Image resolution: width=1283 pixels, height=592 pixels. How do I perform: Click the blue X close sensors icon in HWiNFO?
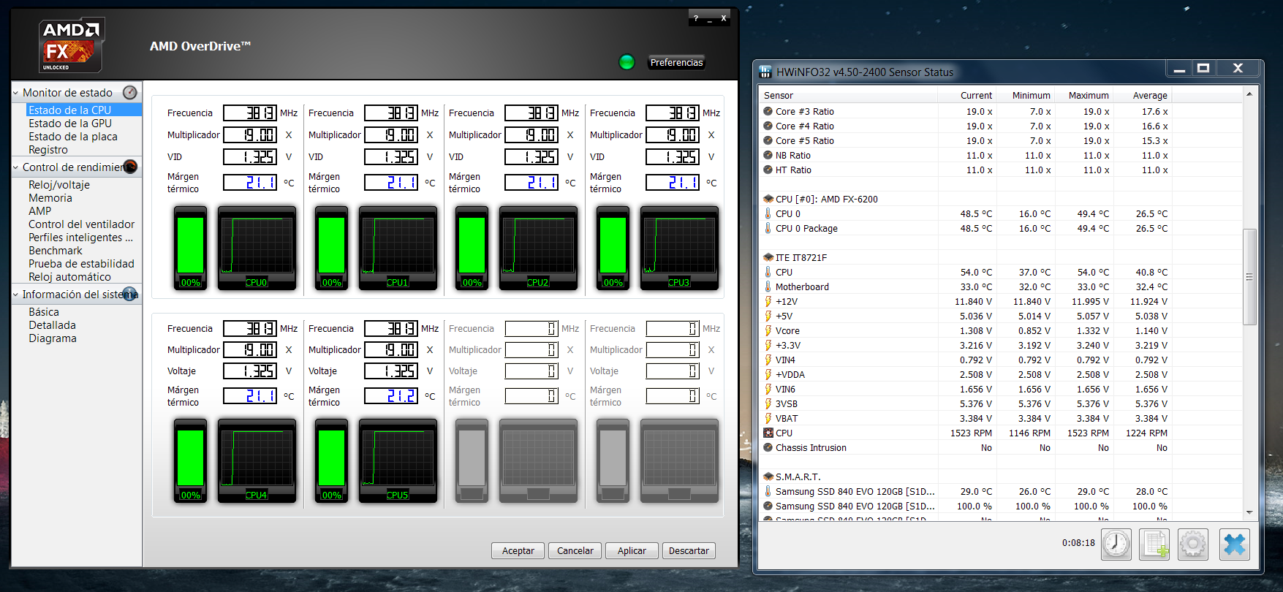tap(1234, 544)
